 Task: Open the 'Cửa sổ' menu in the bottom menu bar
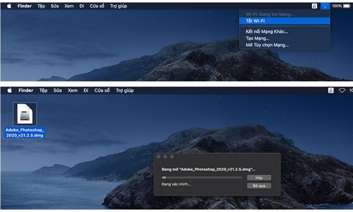[x=102, y=91]
